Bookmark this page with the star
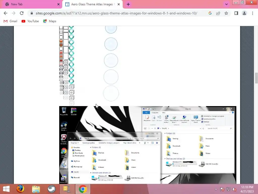The width and height of the screenshot is (258, 194). 226,13
